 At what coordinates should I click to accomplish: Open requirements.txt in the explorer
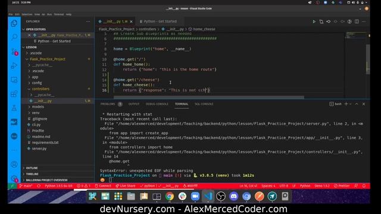point(45,143)
